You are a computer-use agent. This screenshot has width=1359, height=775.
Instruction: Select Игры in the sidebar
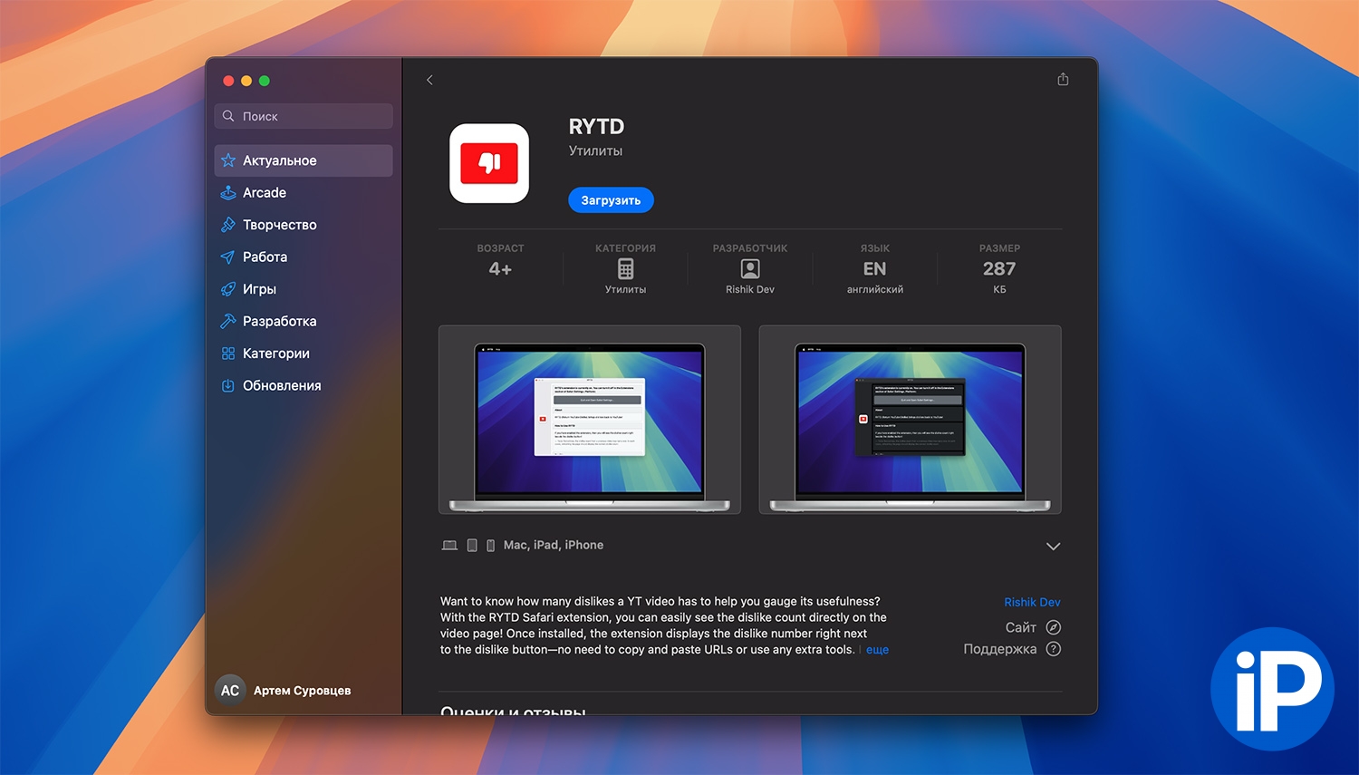304,289
